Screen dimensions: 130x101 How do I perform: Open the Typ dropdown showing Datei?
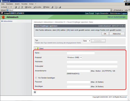click(x=86, y=41)
